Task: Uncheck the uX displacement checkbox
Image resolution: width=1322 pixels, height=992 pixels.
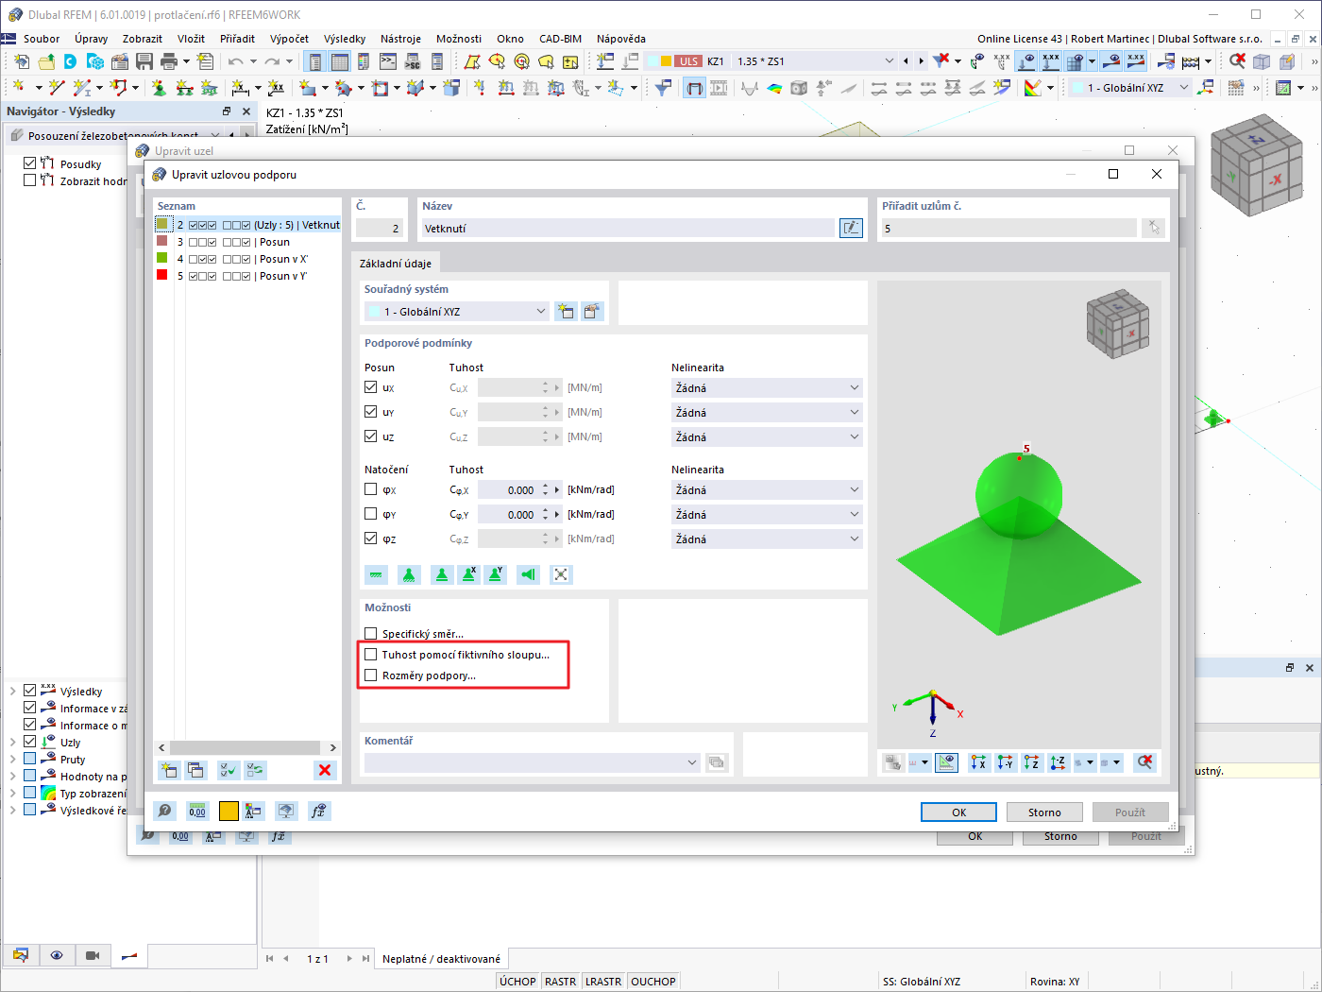Action: [x=371, y=387]
